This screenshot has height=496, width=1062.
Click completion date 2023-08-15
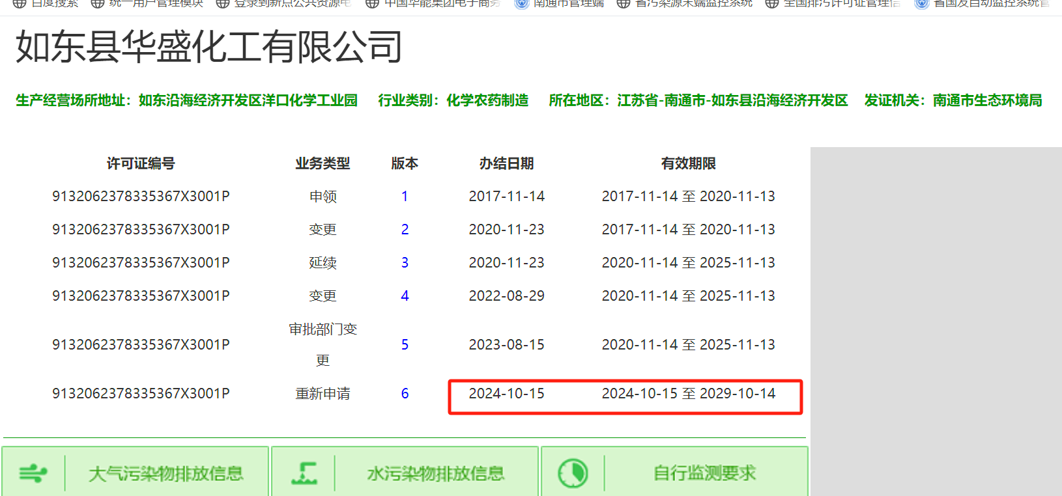pos(507,345)
